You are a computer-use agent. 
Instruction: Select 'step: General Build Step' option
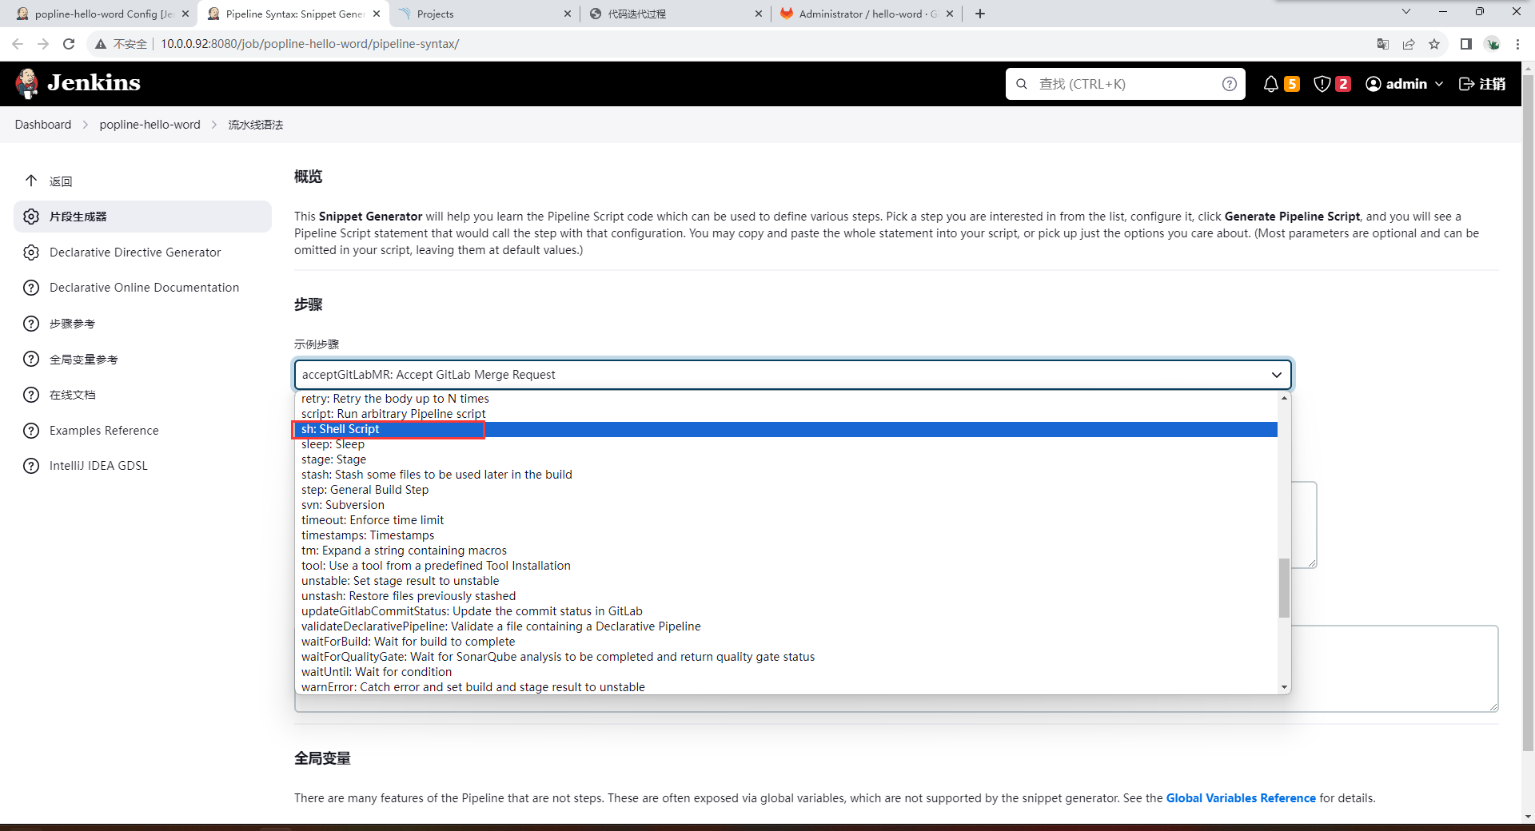[786, 490]
